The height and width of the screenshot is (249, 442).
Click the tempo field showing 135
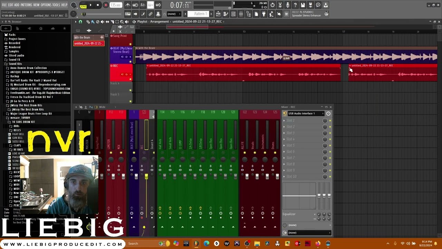116,5
